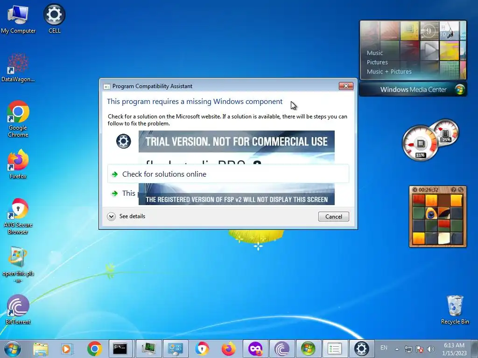Select the 'open this pls -w-' desktop icon
The height and width of the screenshot is (358, 478).
[18, 265]
